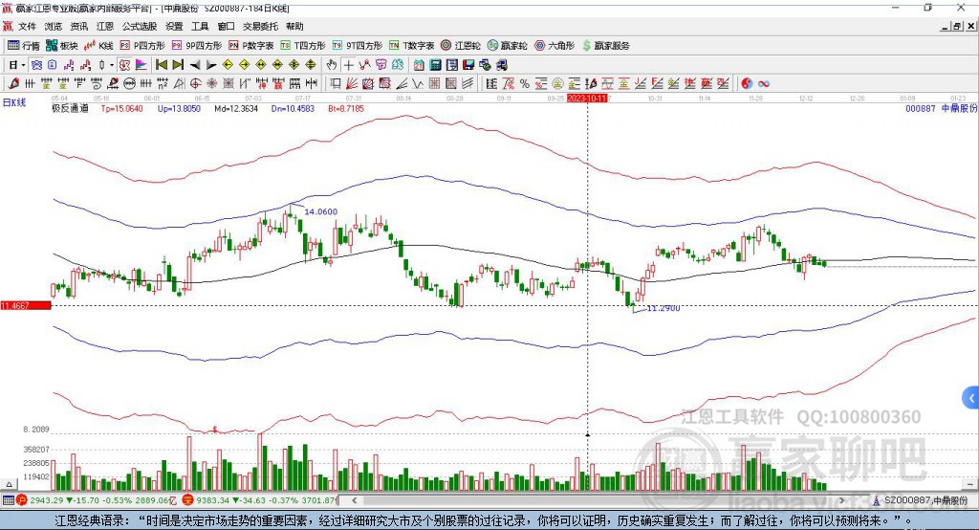Click the Shenzhen index status icon

(x=188, y=500)
